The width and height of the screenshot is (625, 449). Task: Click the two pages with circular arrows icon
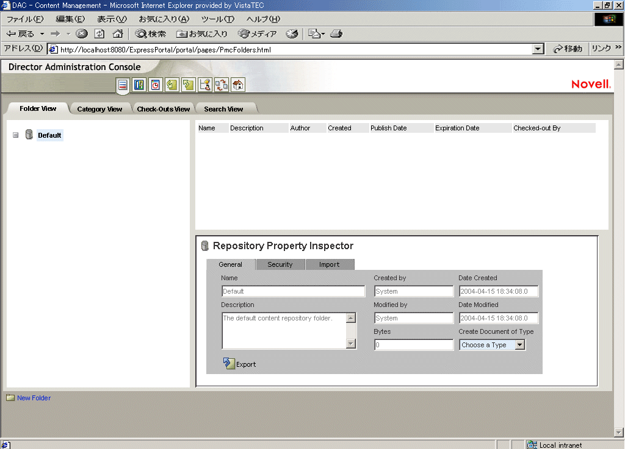coord(221,85)
